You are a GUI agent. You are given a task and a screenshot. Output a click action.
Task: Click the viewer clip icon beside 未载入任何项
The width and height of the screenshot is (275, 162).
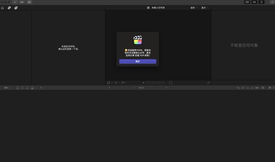tap(148, 8)
